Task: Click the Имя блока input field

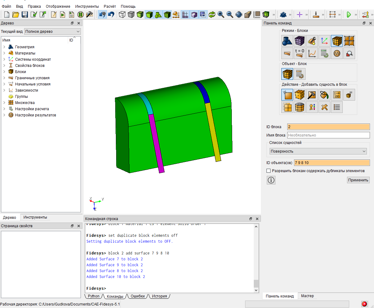Action: [x=328, y=135]
